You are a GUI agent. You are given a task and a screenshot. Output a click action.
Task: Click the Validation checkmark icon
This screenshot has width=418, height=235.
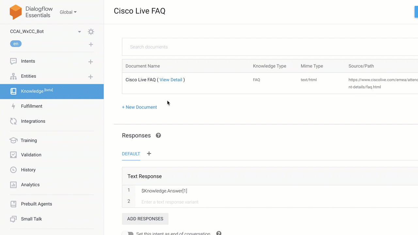click(13, 155)
